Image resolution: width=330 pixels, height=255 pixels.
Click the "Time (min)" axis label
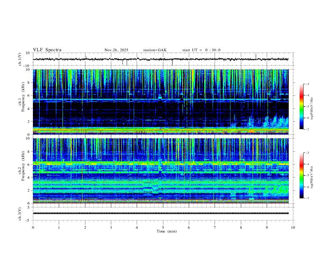tap(167, 231)
